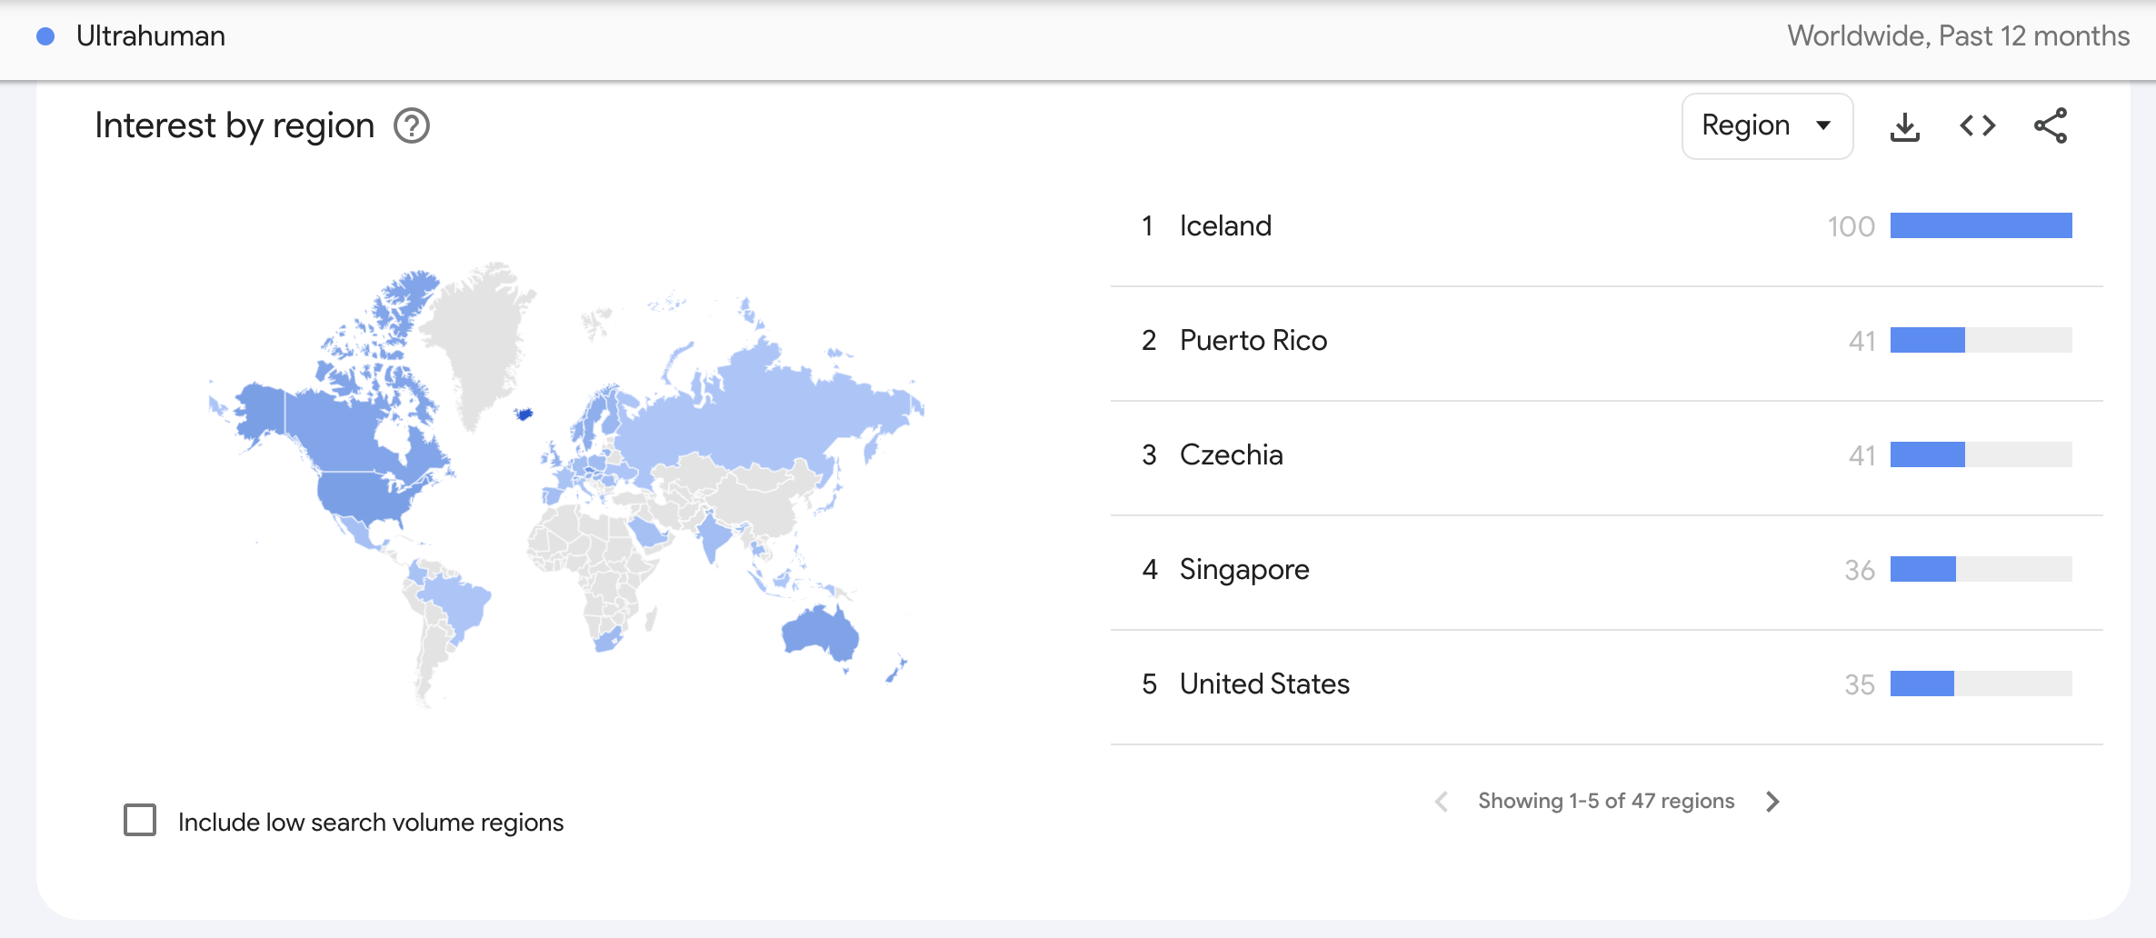Viewport: 2156px width, 938px height.
Task: Click the next page arrow for regions
Action: point(1772,801)
